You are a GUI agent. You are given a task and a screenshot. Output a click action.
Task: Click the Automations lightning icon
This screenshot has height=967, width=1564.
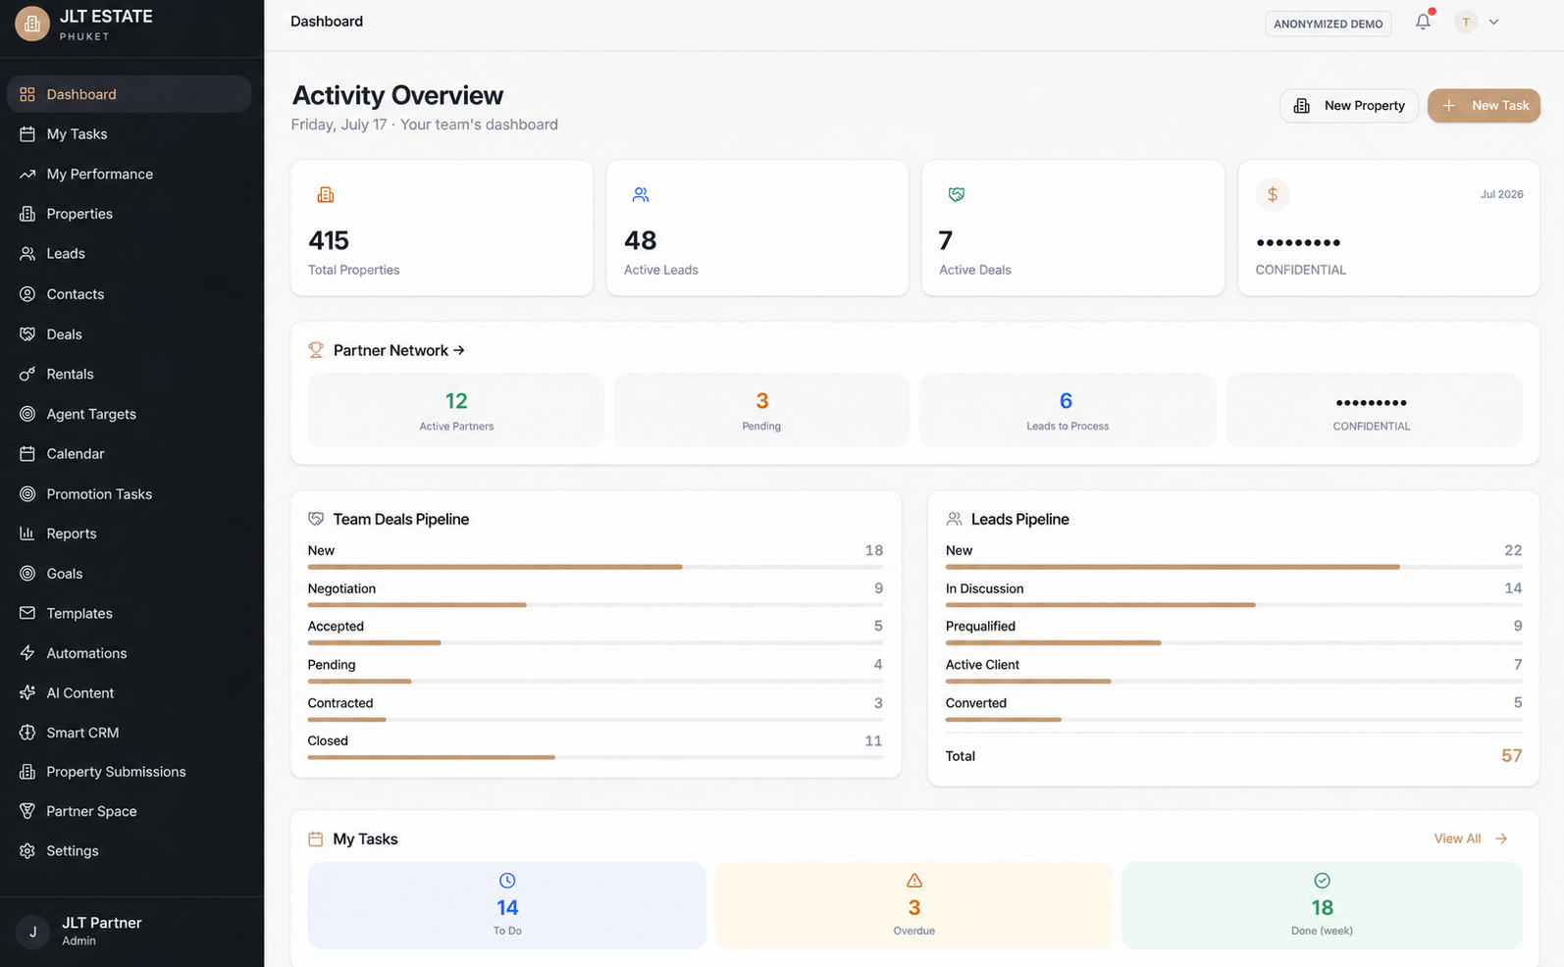(x=27, y=653)
